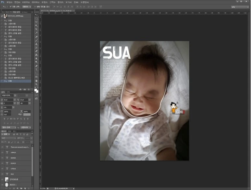Apply Faux Bold in Character panel
This screenshot has height=190, width=251.
coord(5,119)
